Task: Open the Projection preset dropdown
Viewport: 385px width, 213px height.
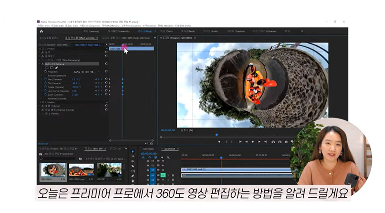Action: [x=86, y=72]
